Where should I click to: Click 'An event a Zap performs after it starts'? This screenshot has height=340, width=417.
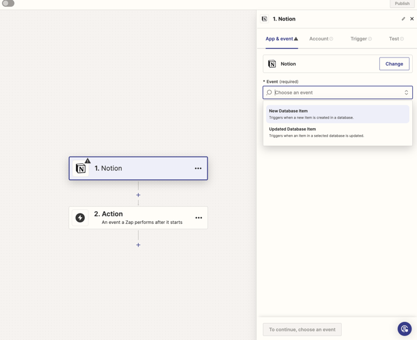pos(142,222)
